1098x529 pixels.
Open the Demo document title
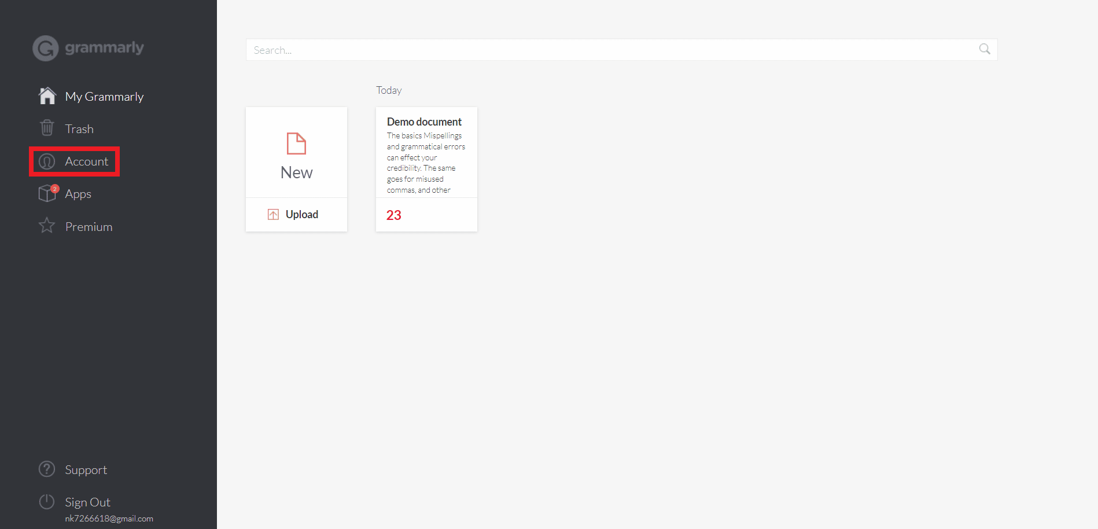(424, 122)
